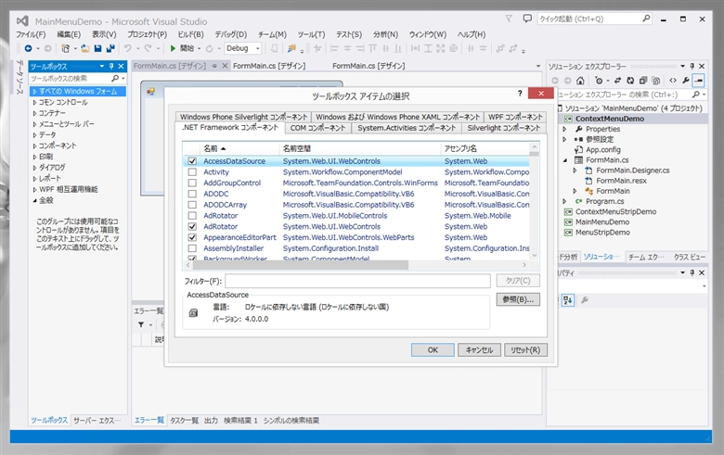Image resolution: width=724 pixels, height=455 pixels.
Task: Open the Solution Explorer window options dropdown arrow
Action: pos(682,67)
